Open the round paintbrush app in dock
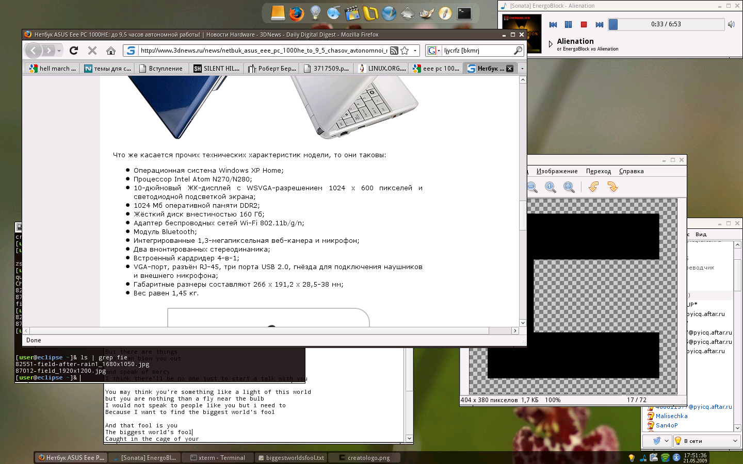Screen dimensions: 743x464 coord(445,13)
